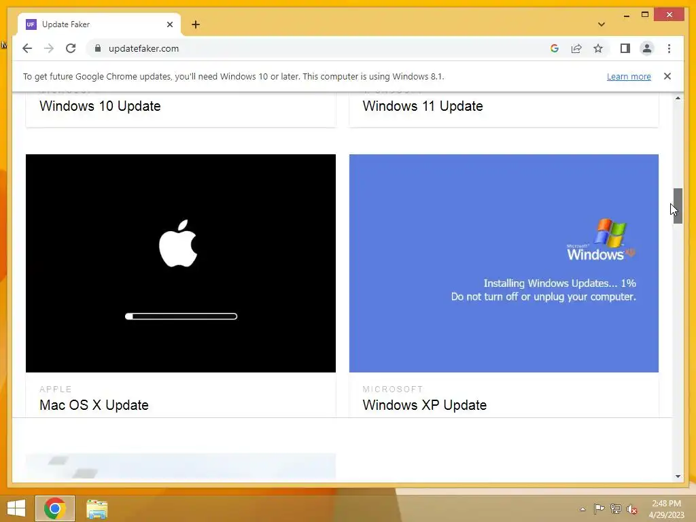Screen dimensions: 696x522
Task: Open Chrome side panel
Action: (x=625, y=48)
